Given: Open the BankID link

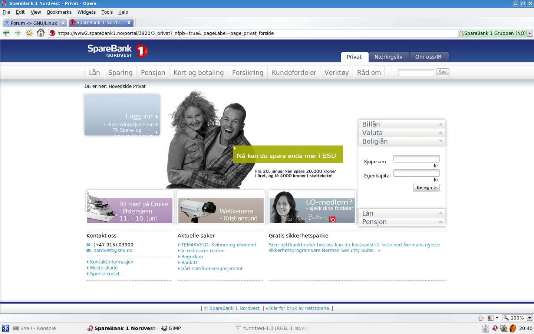Looking at the screenshot, I should [x=189, y=263].
